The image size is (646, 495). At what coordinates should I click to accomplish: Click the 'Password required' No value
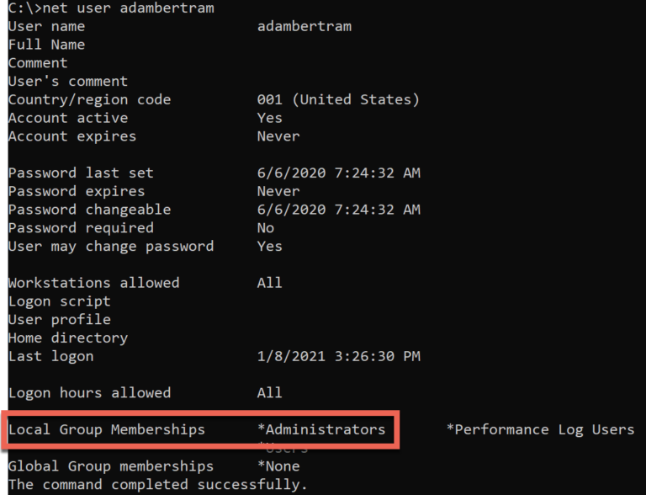[x=266, y=228]
